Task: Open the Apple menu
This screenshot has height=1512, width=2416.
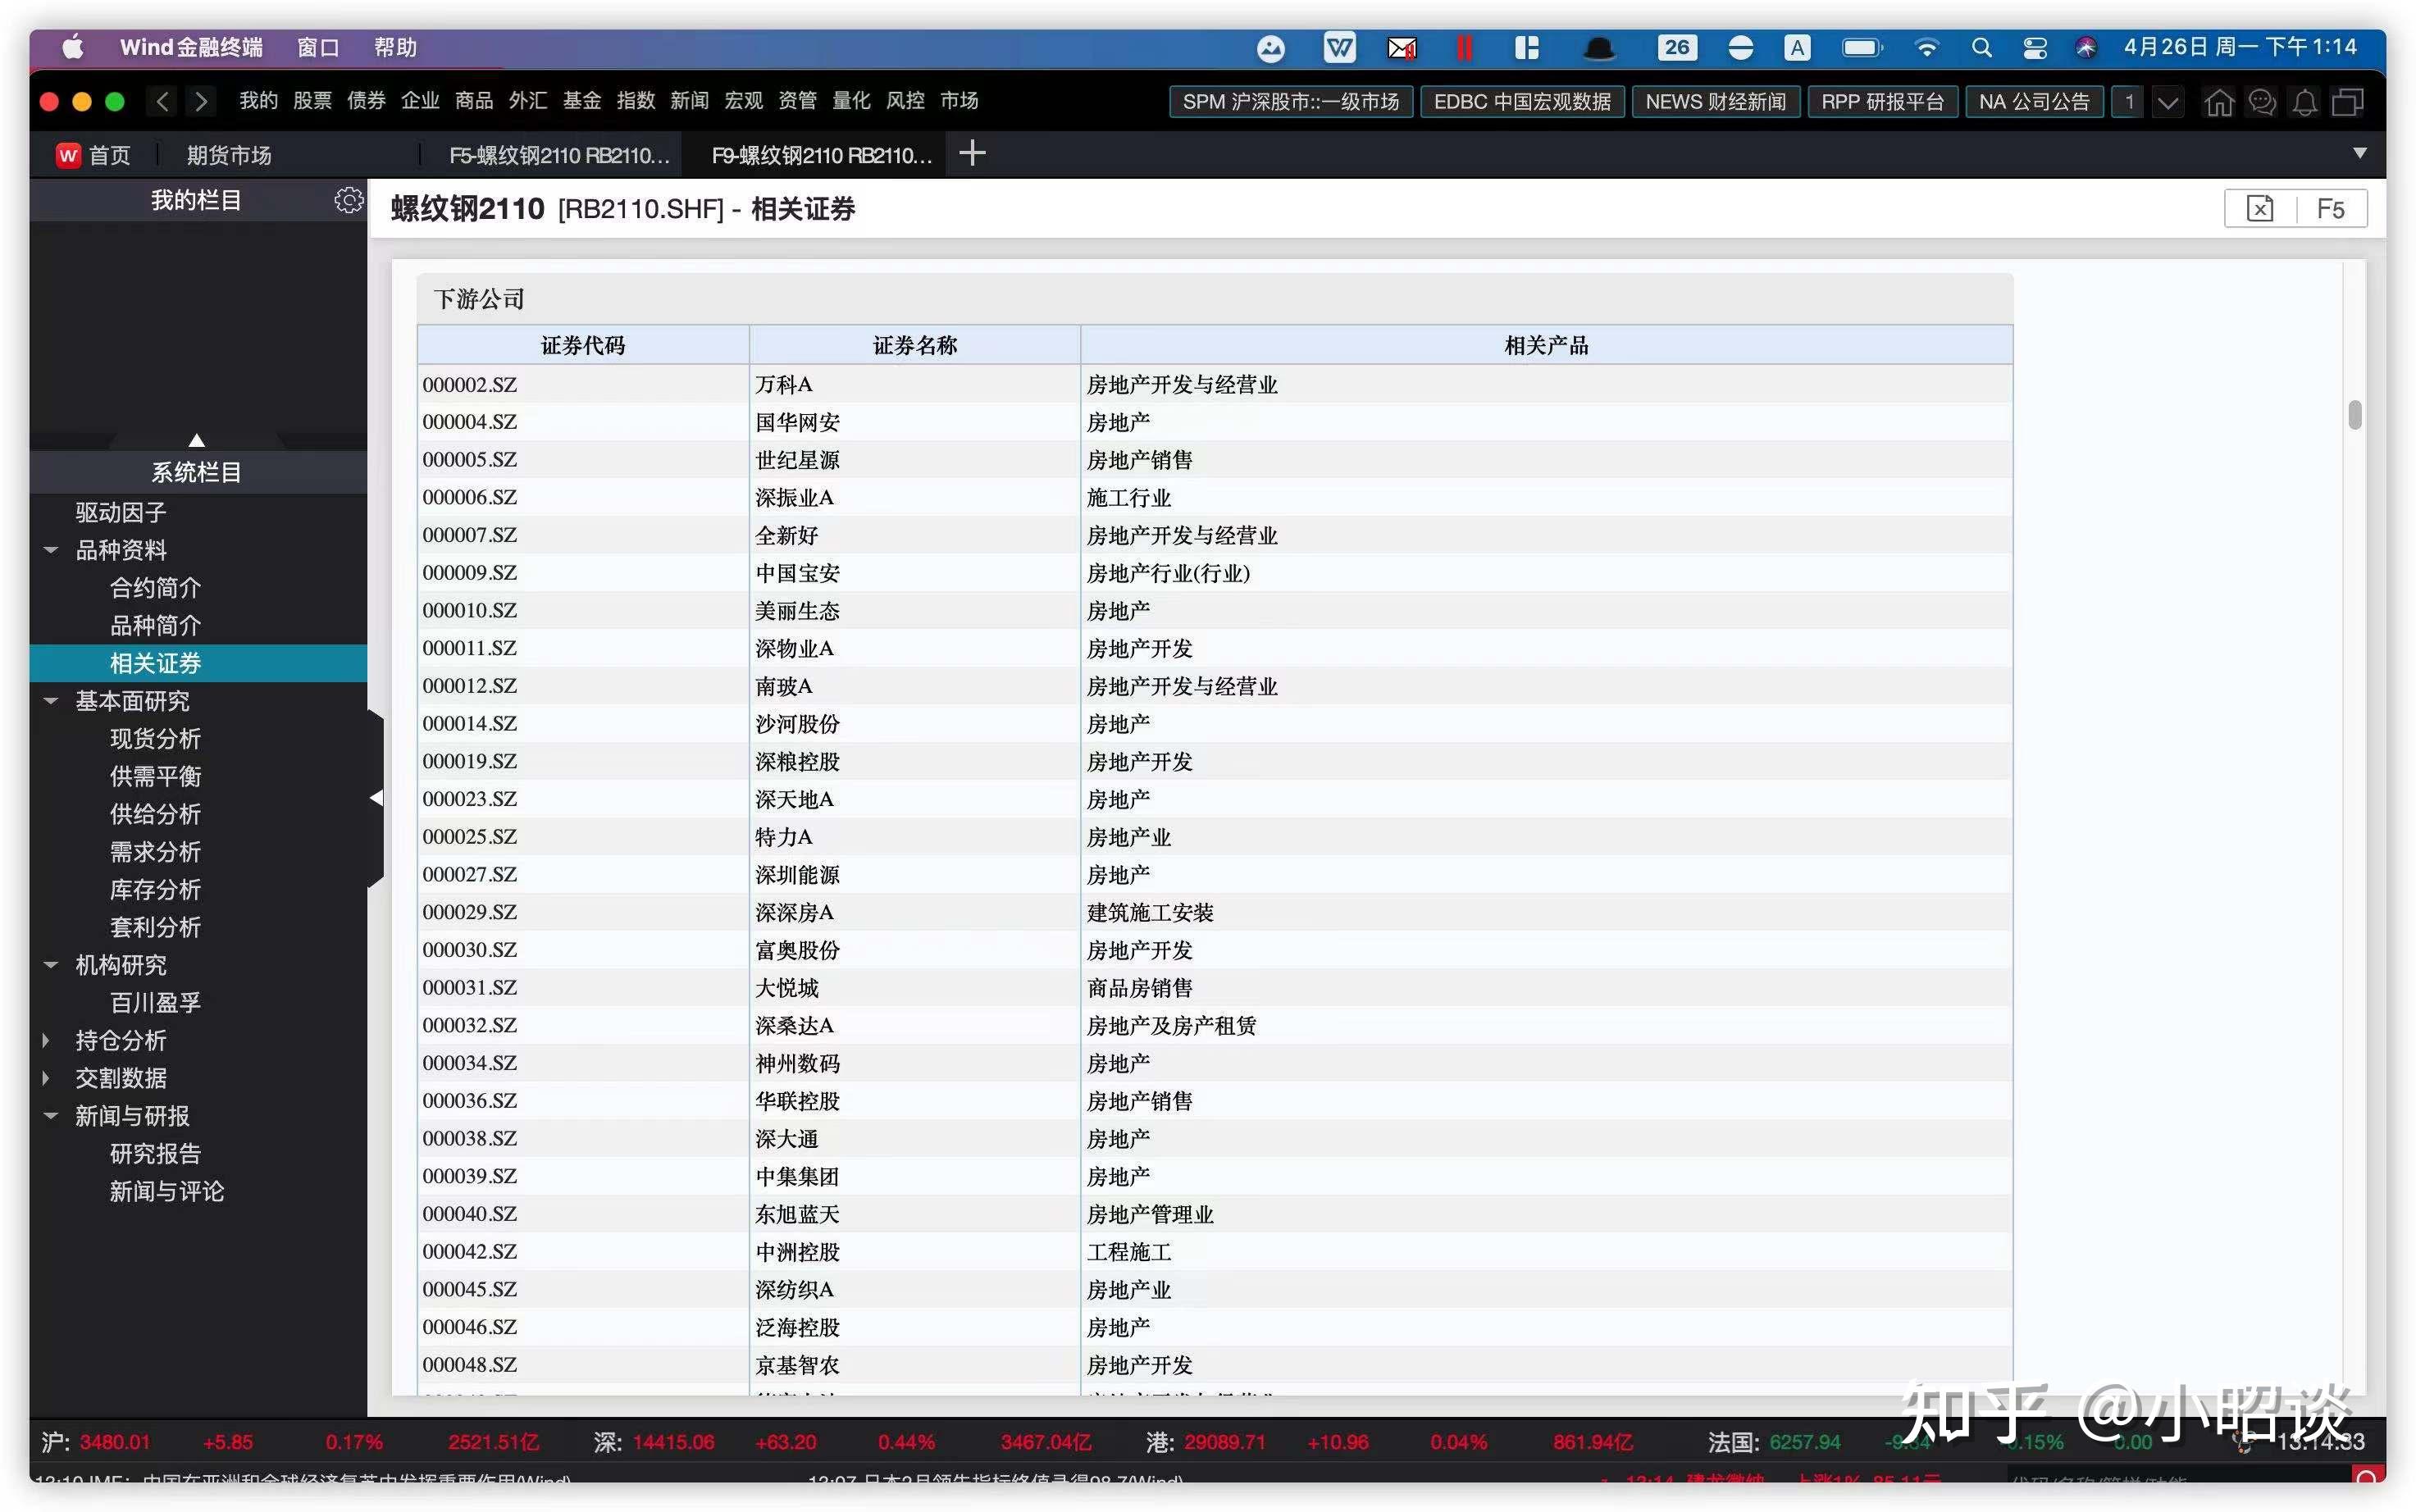Action: [73, 47]
